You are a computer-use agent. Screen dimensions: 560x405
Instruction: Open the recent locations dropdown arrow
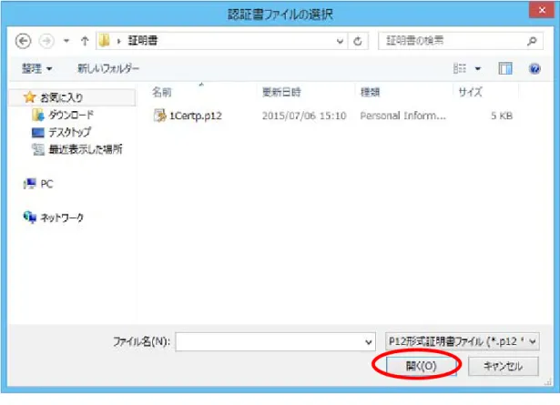coord(66,41)
